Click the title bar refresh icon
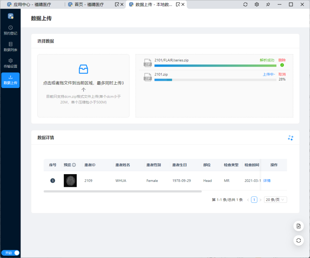The width and height of the screenshot is (310, 258). (x=245, y=4)
